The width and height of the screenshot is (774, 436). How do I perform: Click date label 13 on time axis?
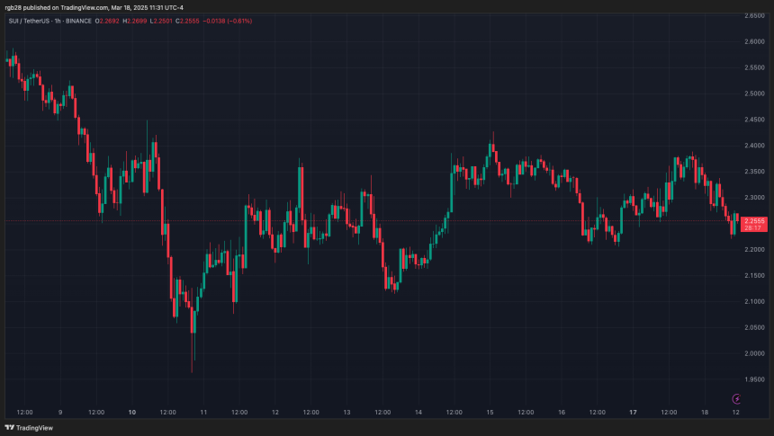(346, 413)
